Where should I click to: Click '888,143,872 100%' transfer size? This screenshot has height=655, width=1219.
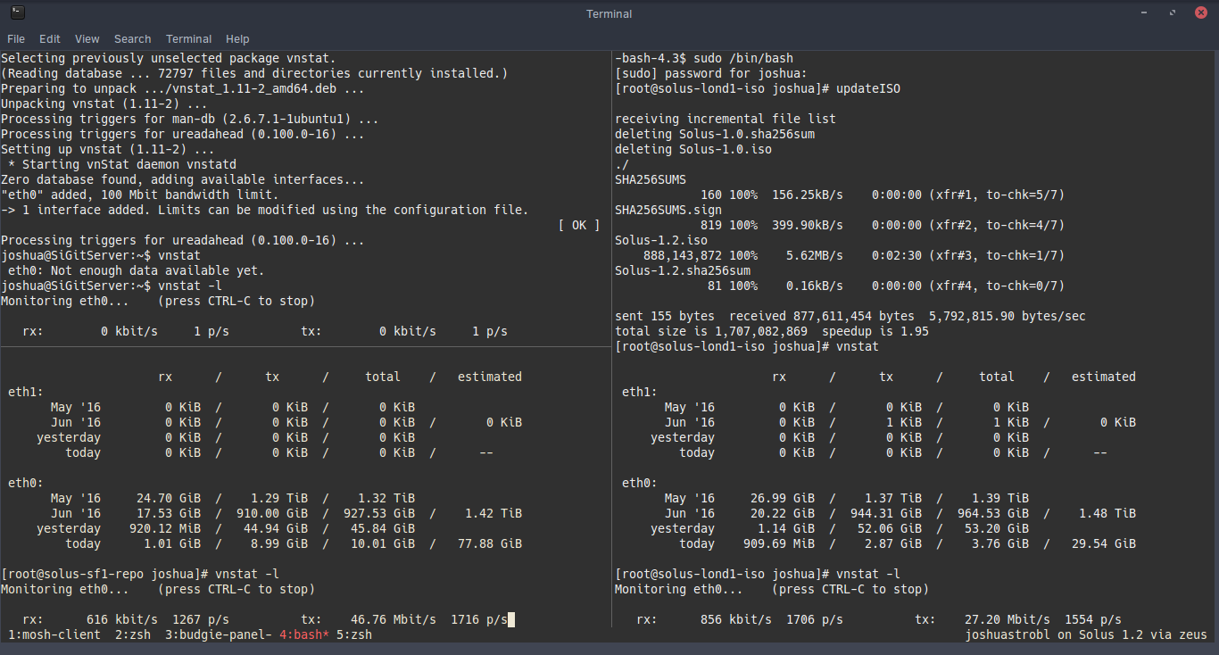(701, 255)
